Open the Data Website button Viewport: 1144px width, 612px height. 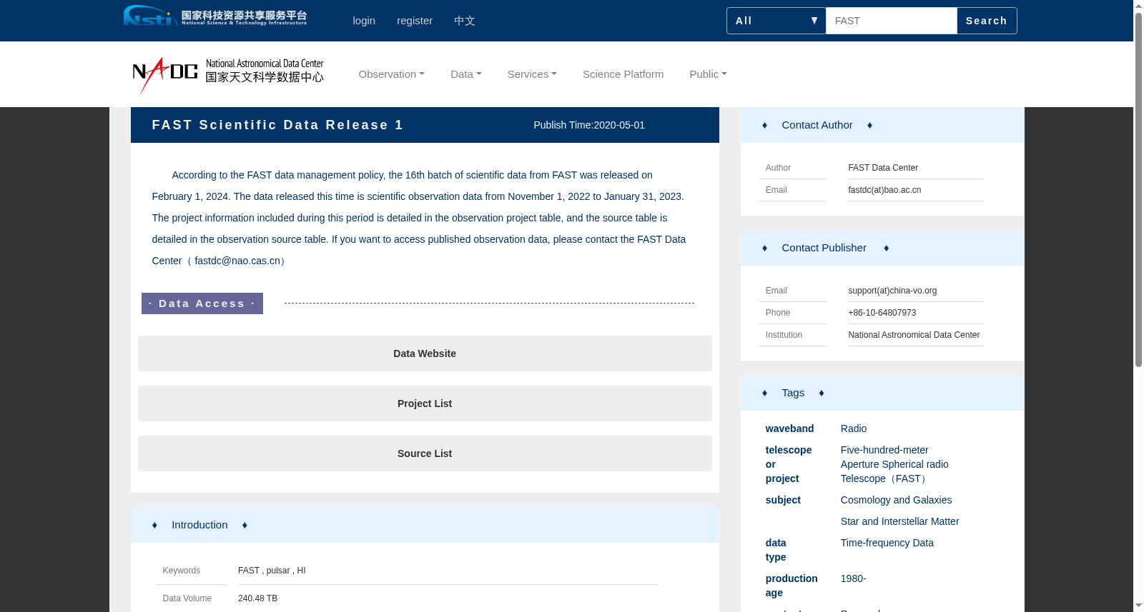(x=425, y=353)
